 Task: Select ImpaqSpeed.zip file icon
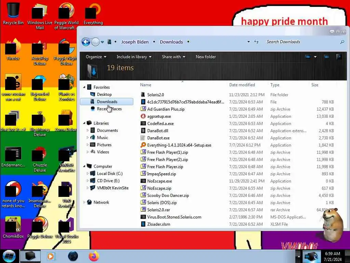click(x=143, y=174)
